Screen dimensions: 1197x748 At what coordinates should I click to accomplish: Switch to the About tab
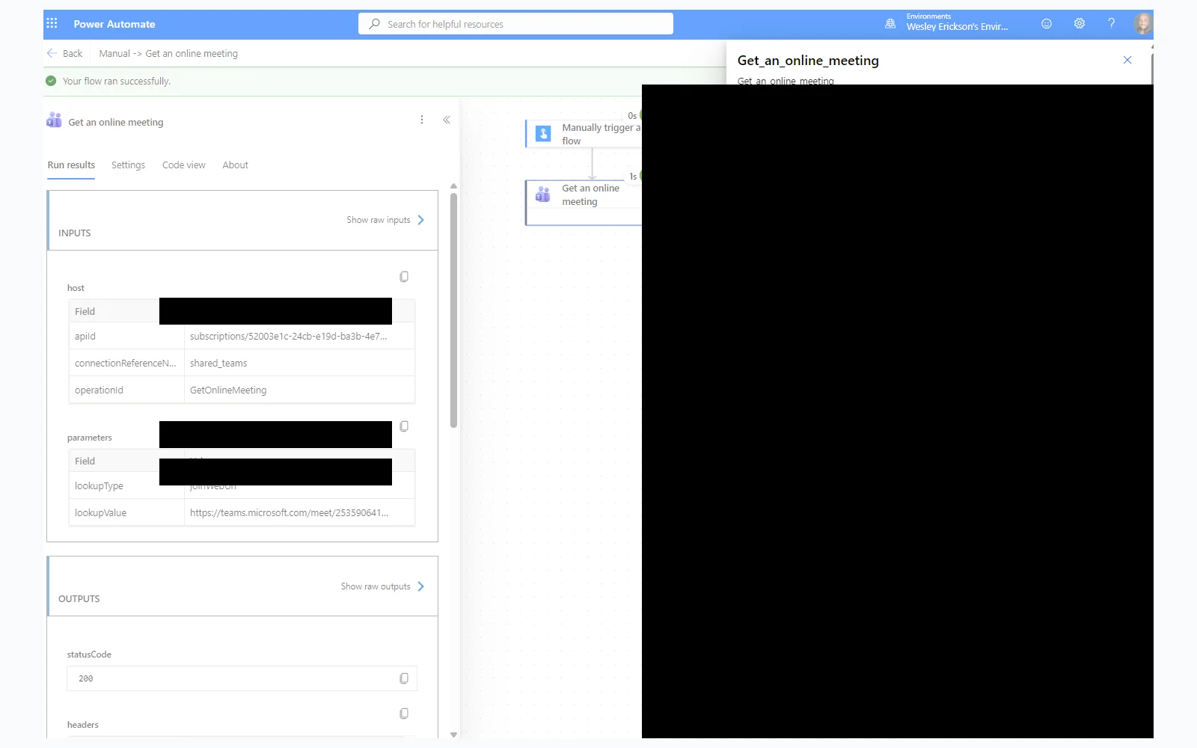click(x=235, y=165)
